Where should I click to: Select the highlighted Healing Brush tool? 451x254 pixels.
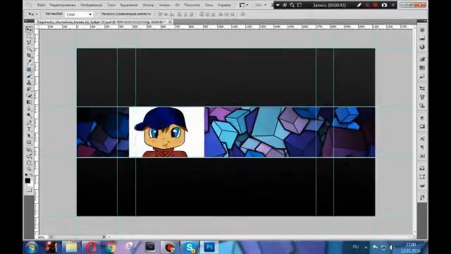[29, 69]
